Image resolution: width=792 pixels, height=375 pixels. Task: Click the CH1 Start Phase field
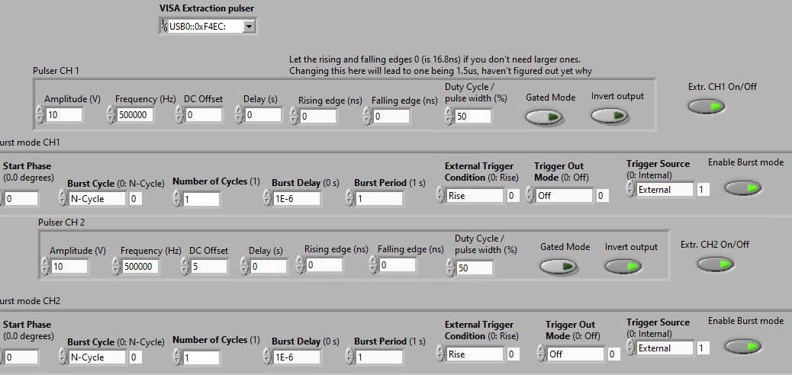coord(21,198)
